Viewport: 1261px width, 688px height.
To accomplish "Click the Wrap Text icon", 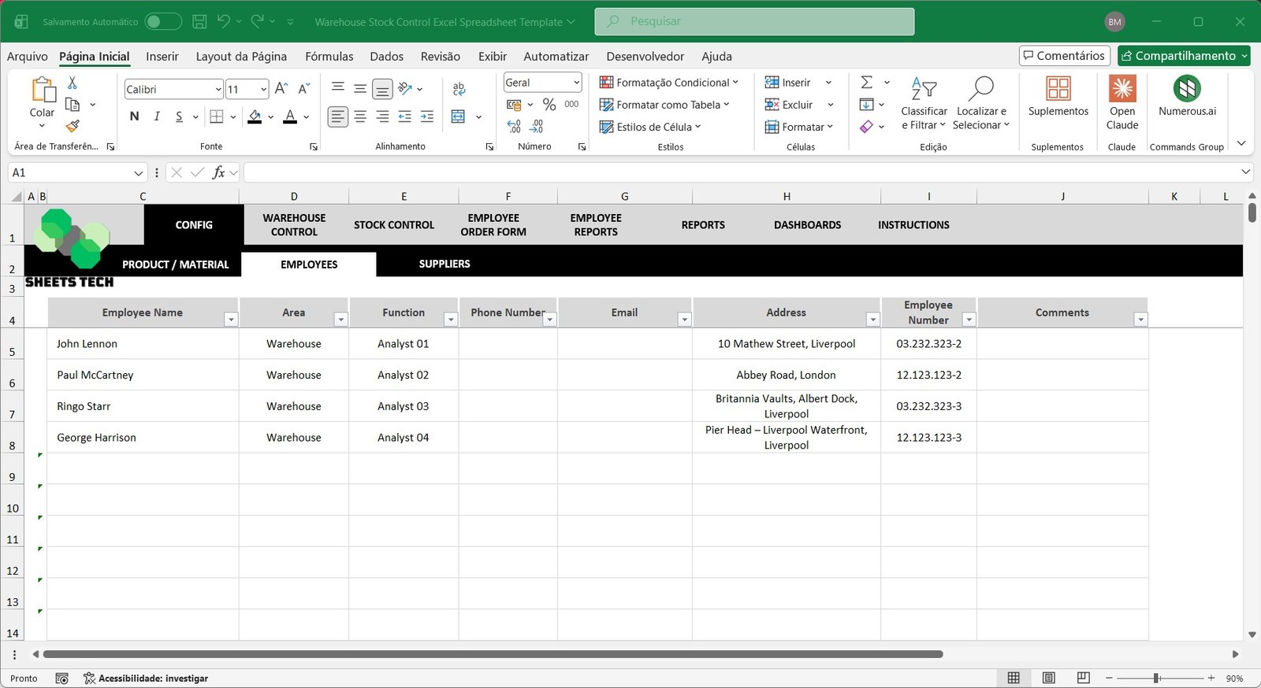I will click(459, 89).
